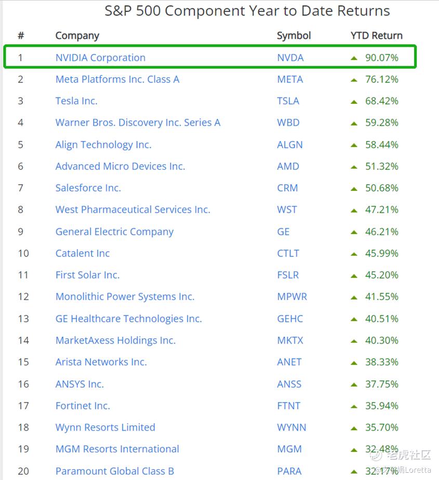Select the MPWR ticker link
439x480 pixels.
click(292, 297)
